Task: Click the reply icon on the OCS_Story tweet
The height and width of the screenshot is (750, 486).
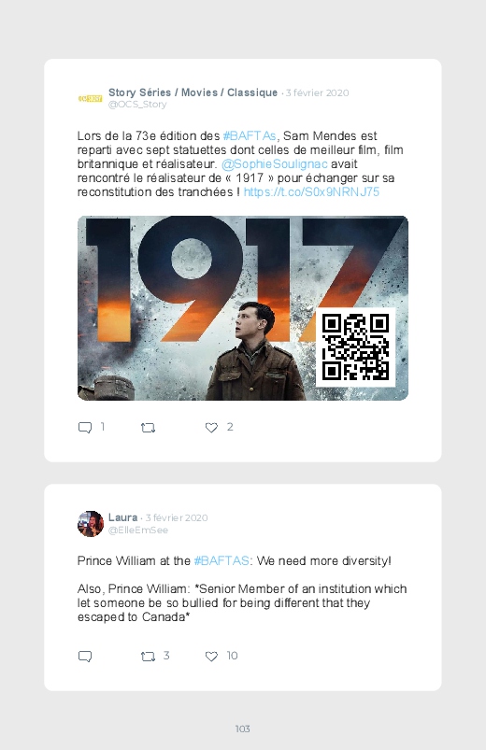Action: [85, 427]
